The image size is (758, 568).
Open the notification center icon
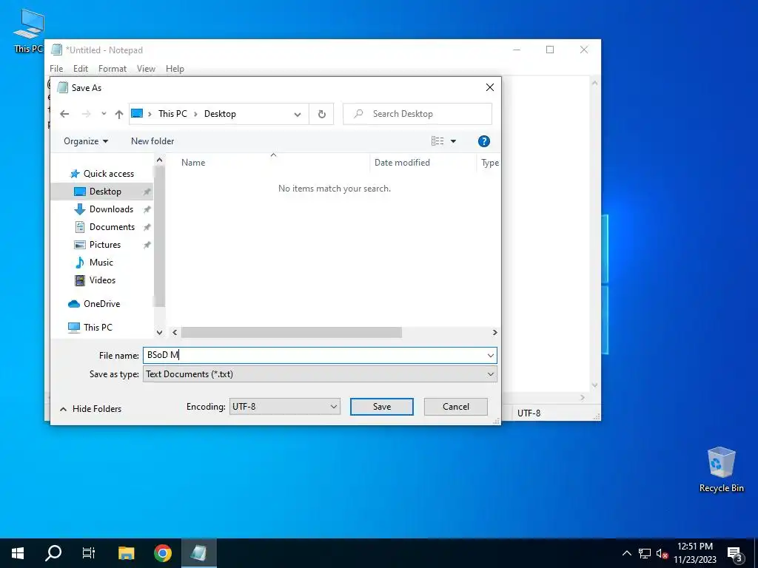pos(734,553)
